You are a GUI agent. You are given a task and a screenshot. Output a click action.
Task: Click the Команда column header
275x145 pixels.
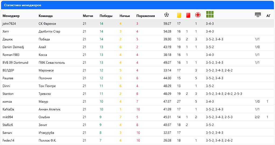point(45,16)
